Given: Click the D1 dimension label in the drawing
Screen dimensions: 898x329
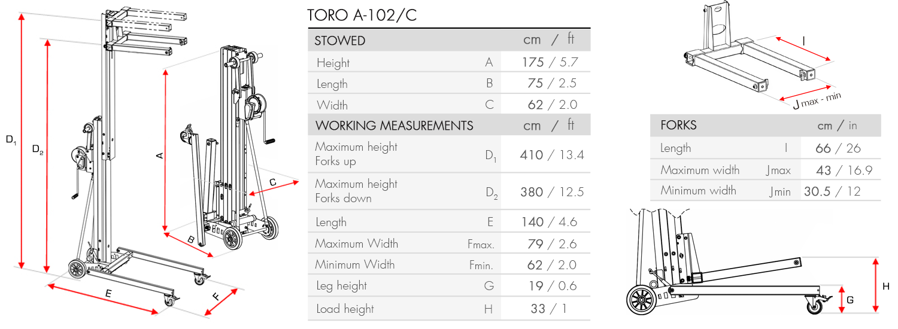Looking at the screenshot, I should pos(11,140).
